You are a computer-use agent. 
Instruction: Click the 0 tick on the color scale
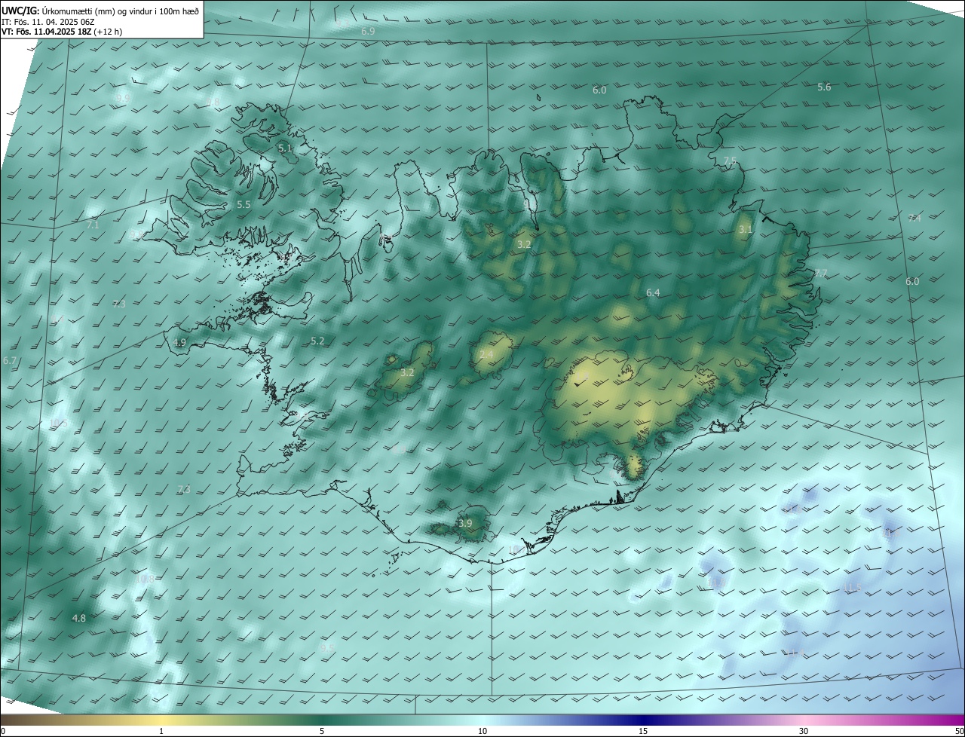click(x=3, y=731)
